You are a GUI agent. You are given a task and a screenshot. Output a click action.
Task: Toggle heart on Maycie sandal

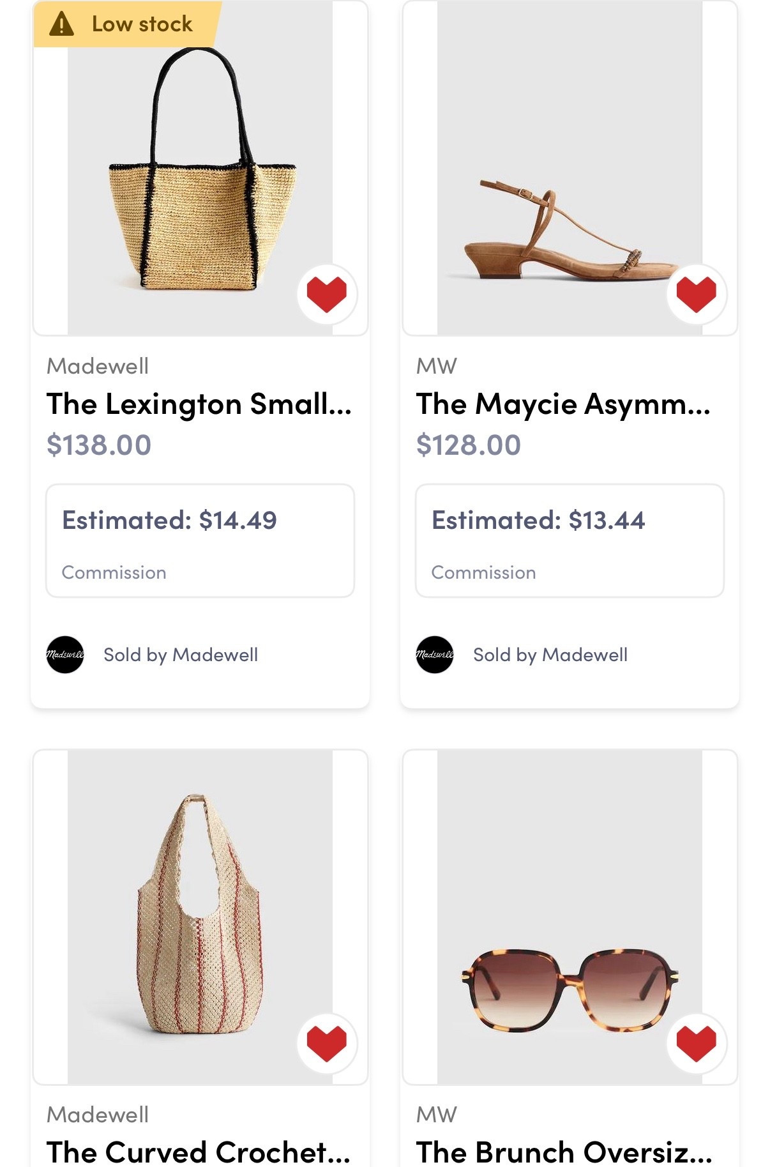(696, 294)
